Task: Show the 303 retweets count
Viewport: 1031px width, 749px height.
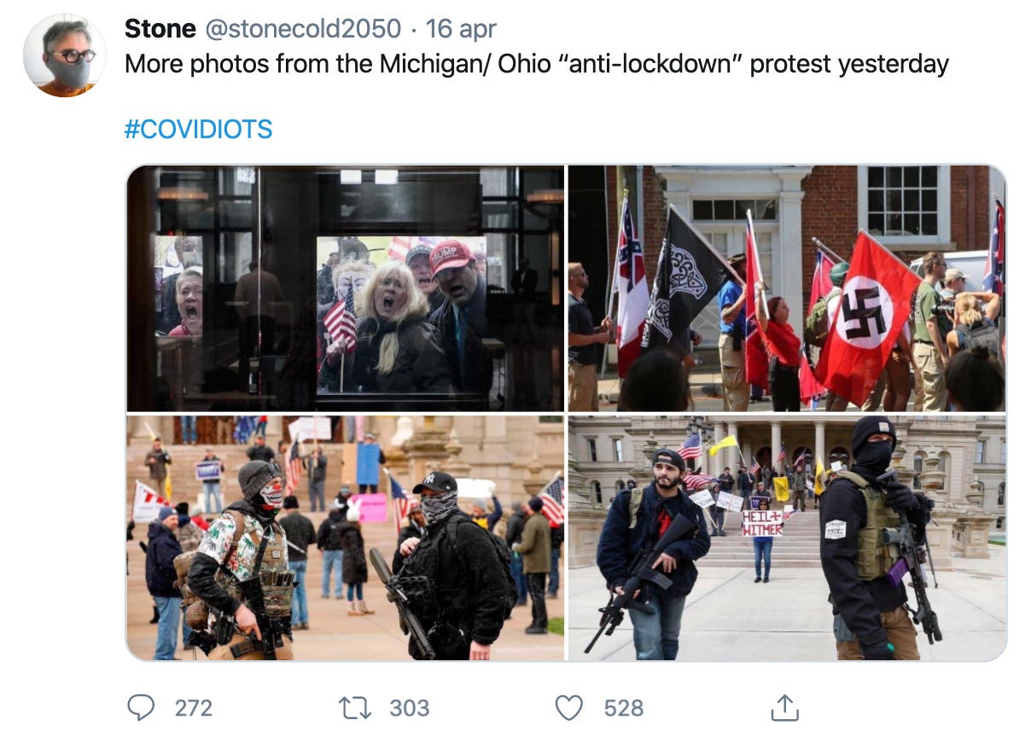Action: 410,708
